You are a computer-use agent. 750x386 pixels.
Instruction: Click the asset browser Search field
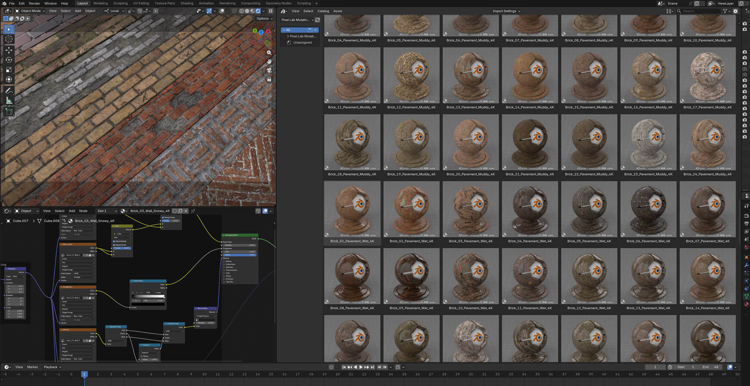pyautogui.click(x=698, y=11)
